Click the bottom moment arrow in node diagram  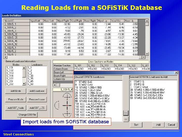pyautogui.click(x=67, y=114)
